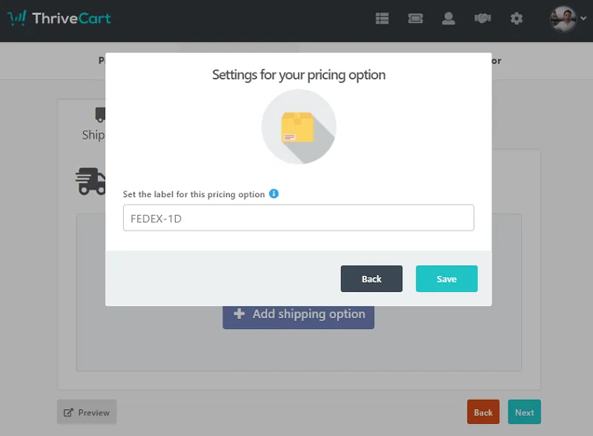Click the coupons ticket icon

click(415, 19)
